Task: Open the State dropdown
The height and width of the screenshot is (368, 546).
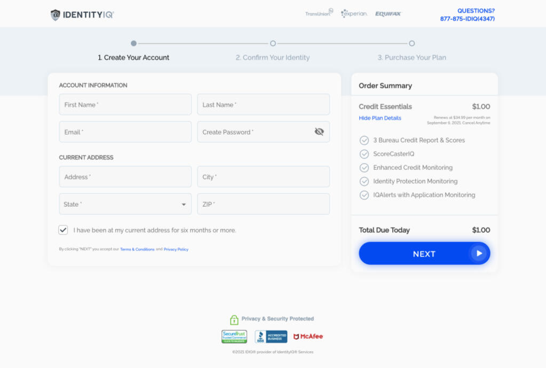Action: 125,204
